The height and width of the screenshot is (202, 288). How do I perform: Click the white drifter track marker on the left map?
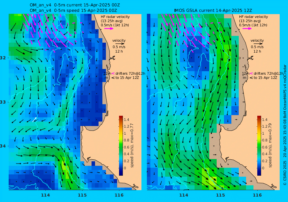click(34, 120)
